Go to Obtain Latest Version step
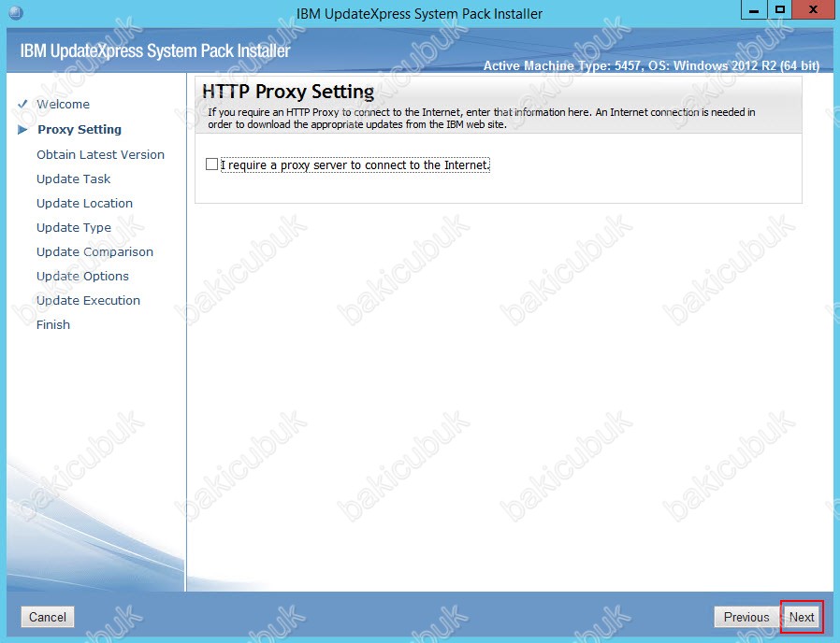Screen dimensions: 840x643 click(x=100, y=154)
